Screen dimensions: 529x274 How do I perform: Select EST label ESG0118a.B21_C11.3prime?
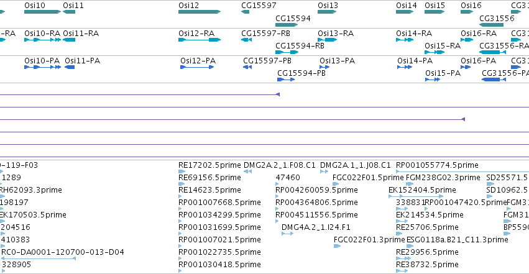click(458, 240)
